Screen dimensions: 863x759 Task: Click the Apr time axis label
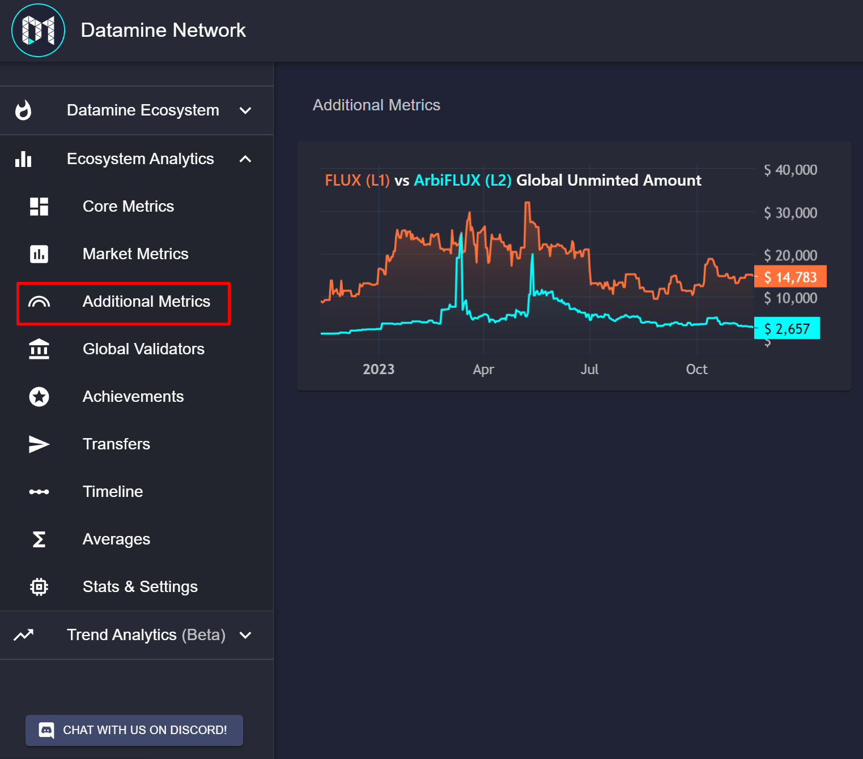coord(483,370)
